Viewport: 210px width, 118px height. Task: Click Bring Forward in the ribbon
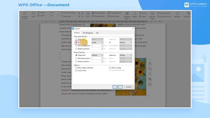[x=164, y=13]
